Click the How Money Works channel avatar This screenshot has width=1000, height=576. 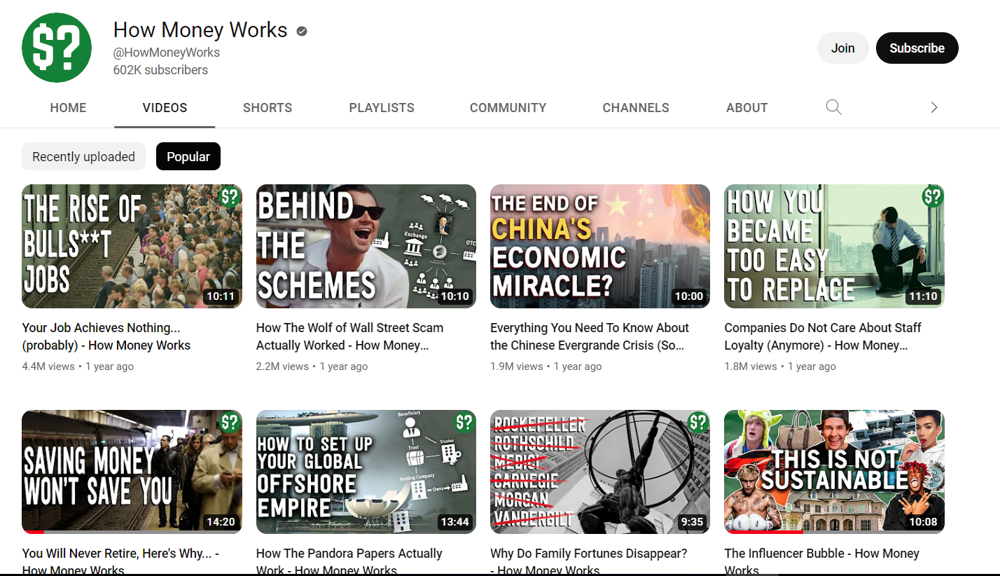[57, 48]
